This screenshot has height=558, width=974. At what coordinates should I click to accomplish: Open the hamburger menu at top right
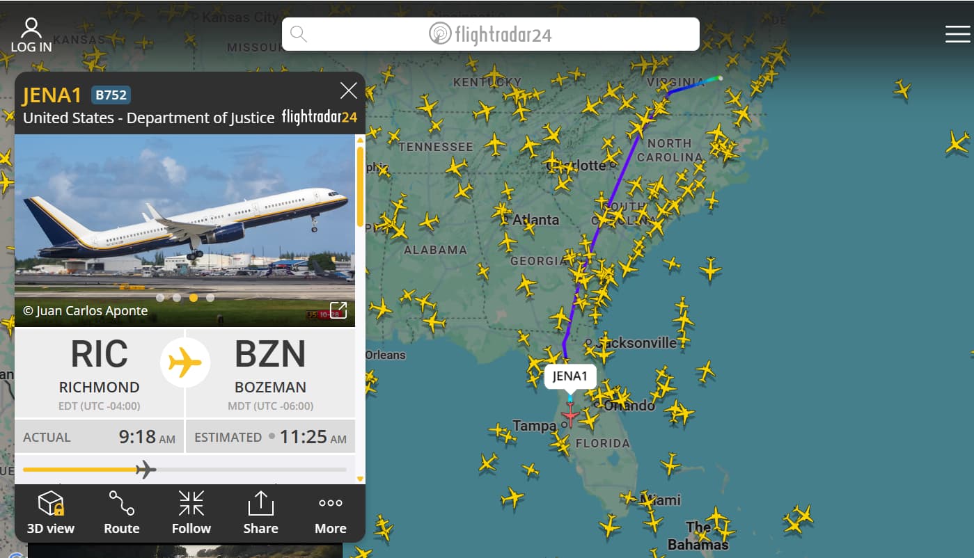pyautogui.click(x=957, y=33)
